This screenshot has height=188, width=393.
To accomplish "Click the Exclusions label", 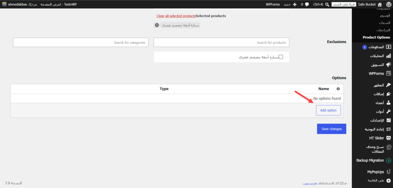I will 337,42.
